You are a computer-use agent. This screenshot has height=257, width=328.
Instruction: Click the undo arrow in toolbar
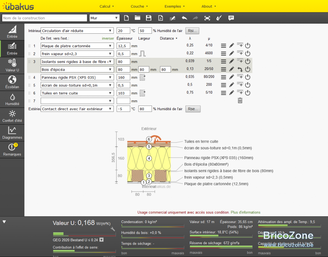pos(184,18)
